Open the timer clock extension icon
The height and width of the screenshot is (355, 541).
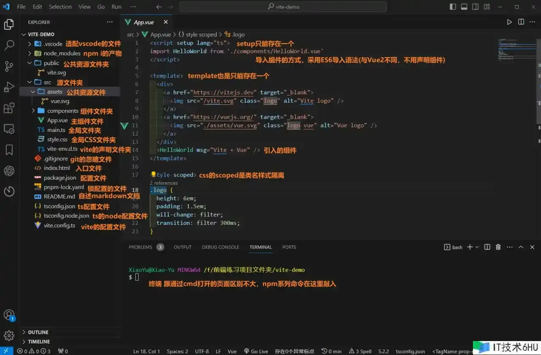(9, 191)
